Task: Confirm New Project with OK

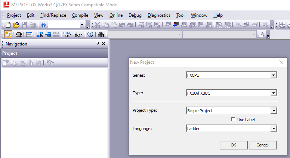Action: point(234,145)
